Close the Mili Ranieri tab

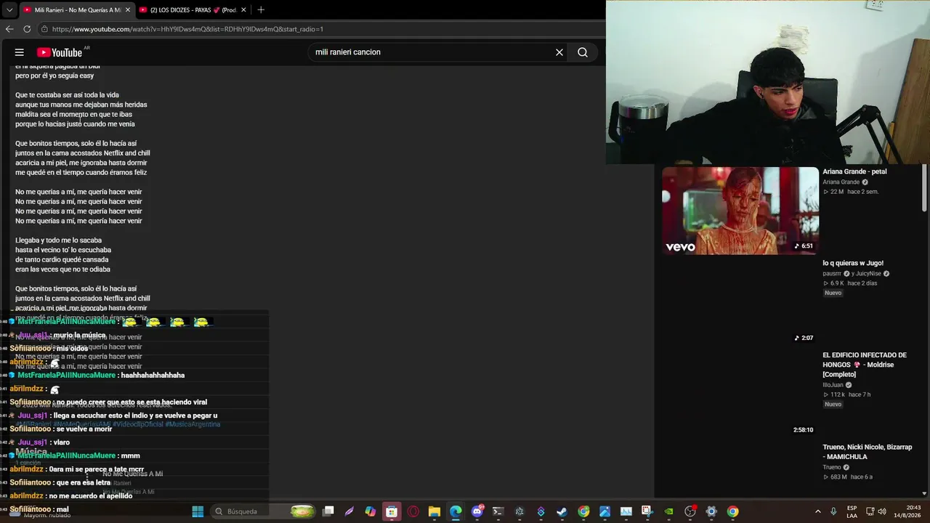click(128, 10)
